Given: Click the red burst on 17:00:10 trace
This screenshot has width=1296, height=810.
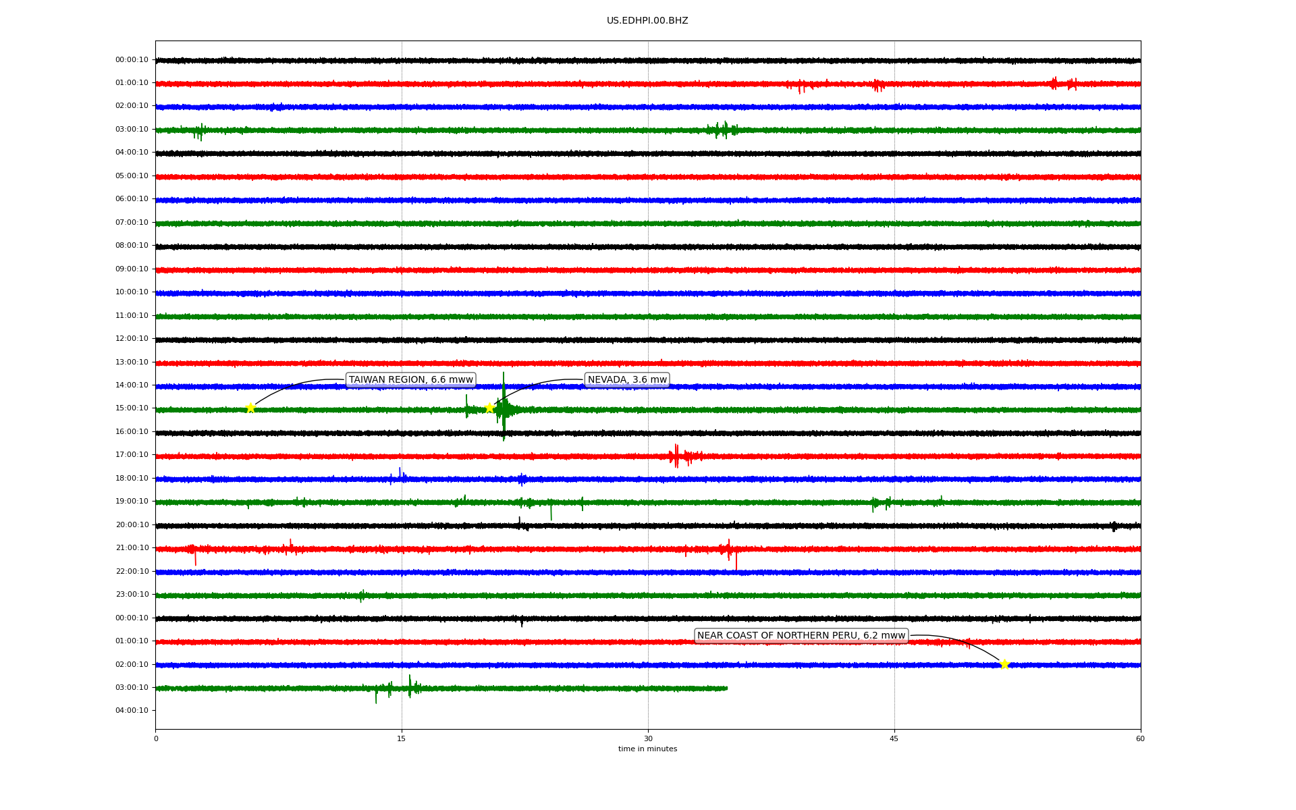Looking at the screenshot, I should [x=677, y=456].
